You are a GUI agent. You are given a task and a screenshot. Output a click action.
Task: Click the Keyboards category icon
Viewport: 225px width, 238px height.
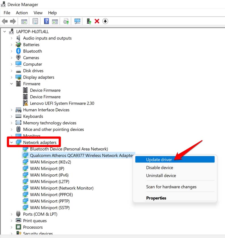point(18,116)
